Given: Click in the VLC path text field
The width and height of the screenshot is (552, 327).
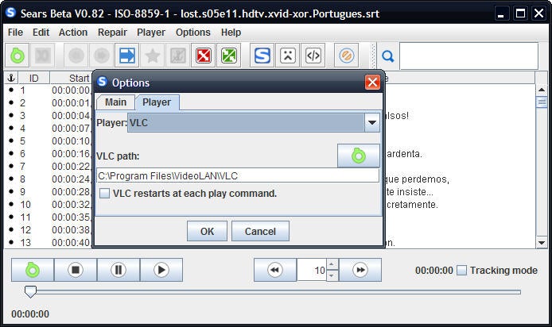Looking at the screenshot, I should click(x=238, y=175).
